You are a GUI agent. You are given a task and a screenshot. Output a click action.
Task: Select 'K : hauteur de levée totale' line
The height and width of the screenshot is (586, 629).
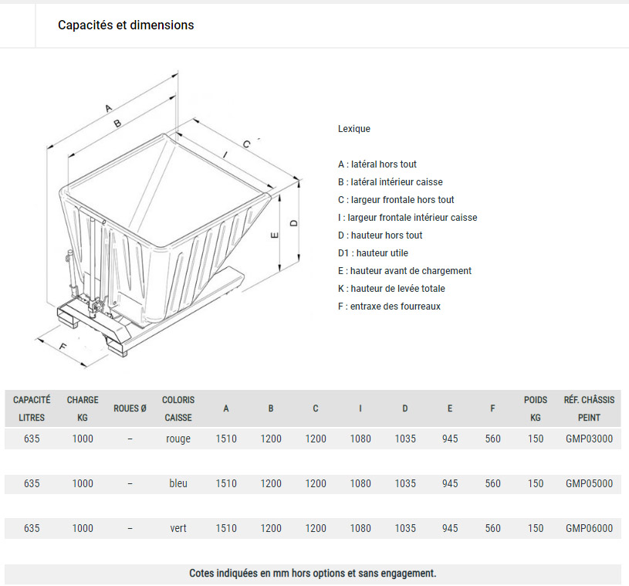pyautogui.click(x=391, y=288)
